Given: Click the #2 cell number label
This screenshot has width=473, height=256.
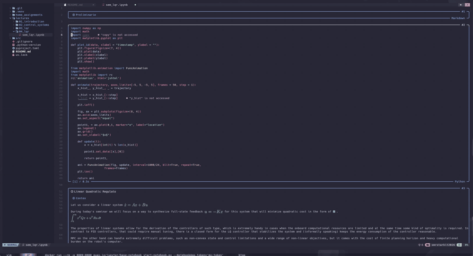Looking at the screenshot, I should 463,25.
